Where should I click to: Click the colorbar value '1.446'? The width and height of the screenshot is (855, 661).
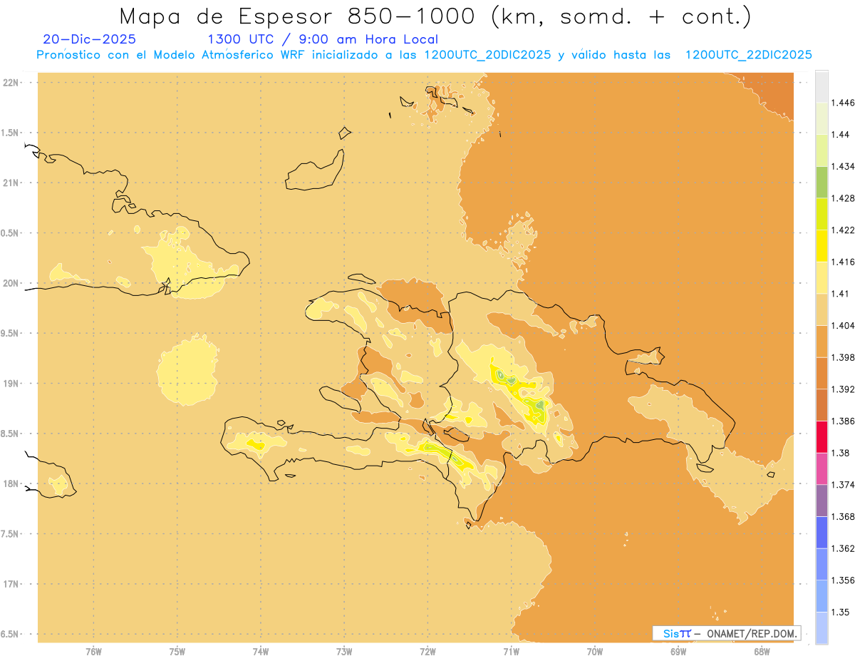tap(844, 103)
